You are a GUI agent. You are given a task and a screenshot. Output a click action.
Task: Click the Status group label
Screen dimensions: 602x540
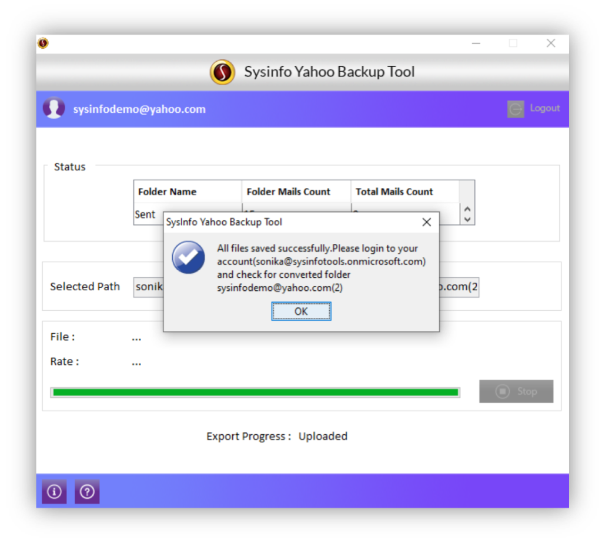tap(69, 166)
